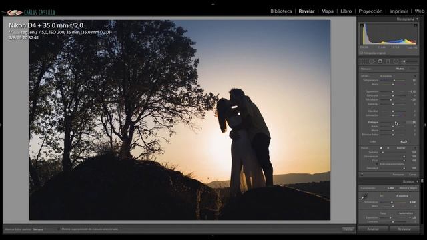The width and height of the screenshot is (427, 240).
Task: Adjust the brush Contraste slider
Action: pos(393,96)
